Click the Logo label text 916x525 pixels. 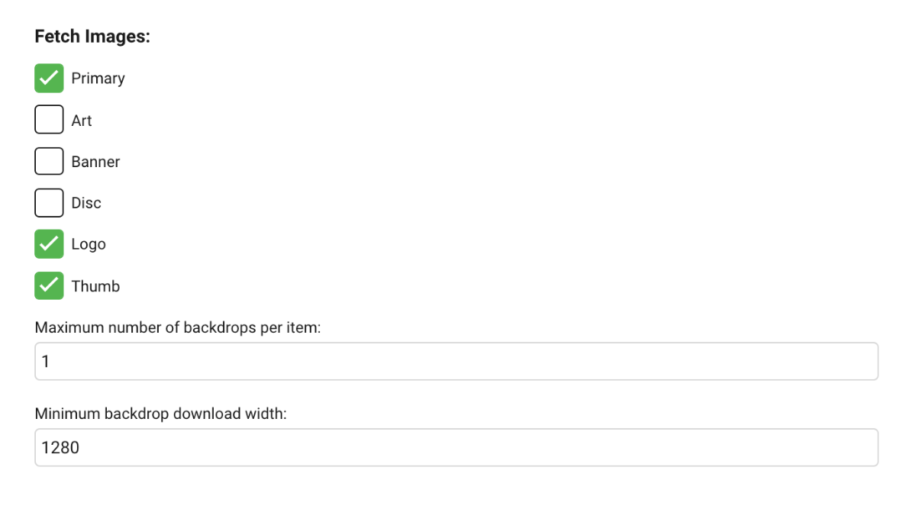(x=89, y=244)
